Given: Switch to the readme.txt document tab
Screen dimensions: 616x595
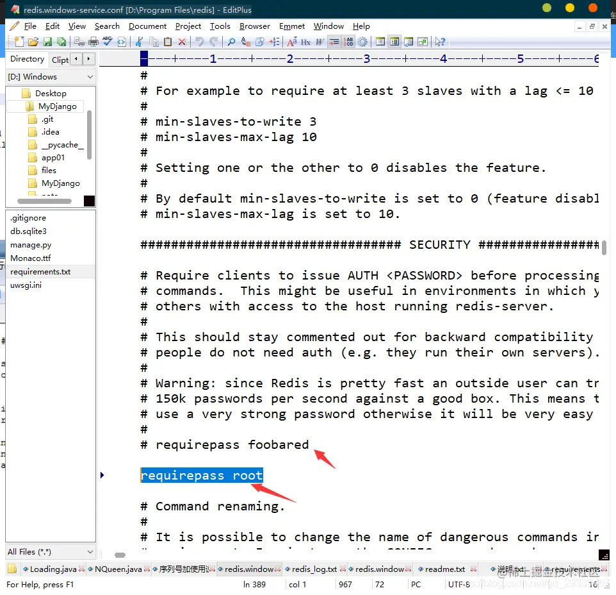Looking at the screenshot, I should [x=445, y=569].
